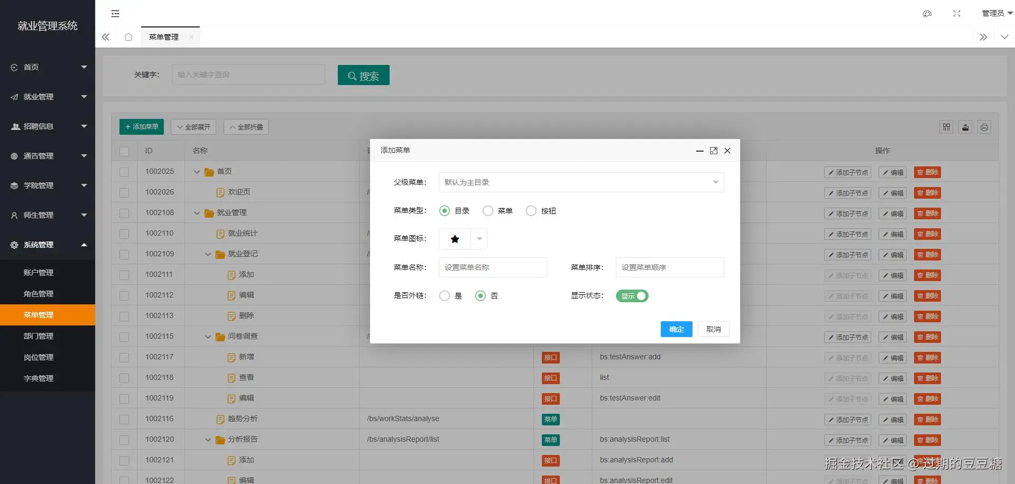This screenshot has width=1015, height=484.
Task: Open 字典管理 in the sidebar
Action: (48, 378)
